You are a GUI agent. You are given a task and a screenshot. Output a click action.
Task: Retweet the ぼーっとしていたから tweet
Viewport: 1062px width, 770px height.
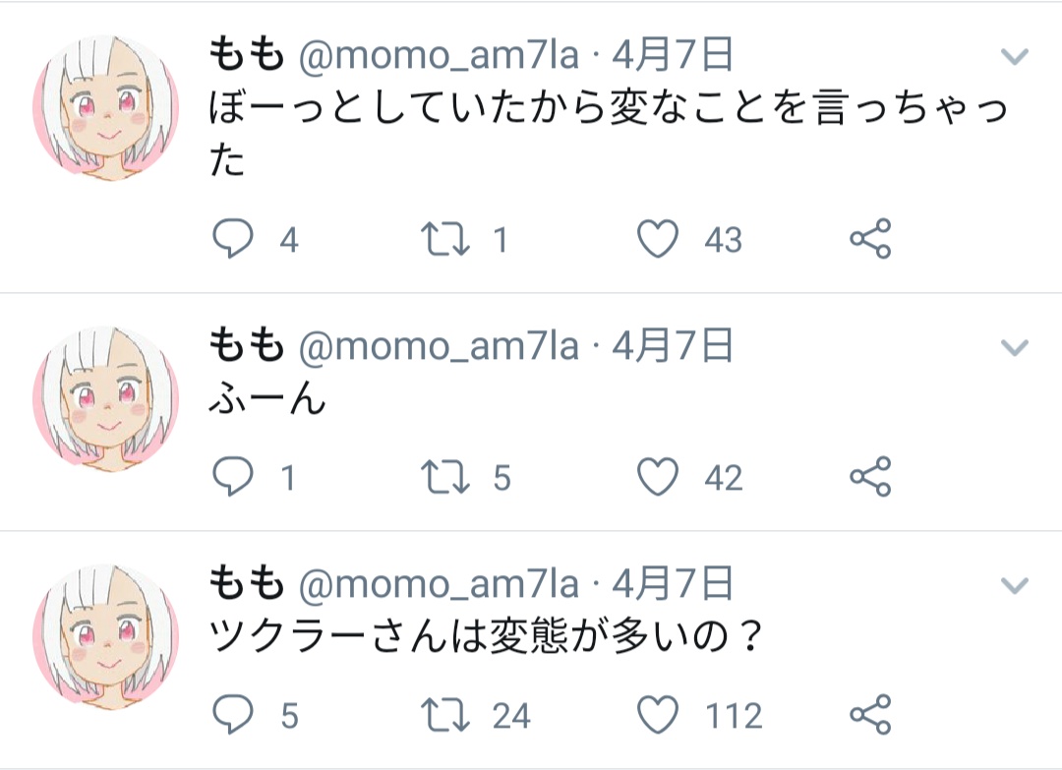click(x=445, y=240)
